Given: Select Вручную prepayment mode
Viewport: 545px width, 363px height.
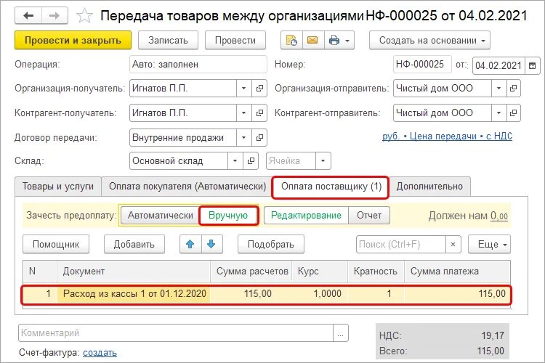Looking at the screenshot, I should [228, 216].
